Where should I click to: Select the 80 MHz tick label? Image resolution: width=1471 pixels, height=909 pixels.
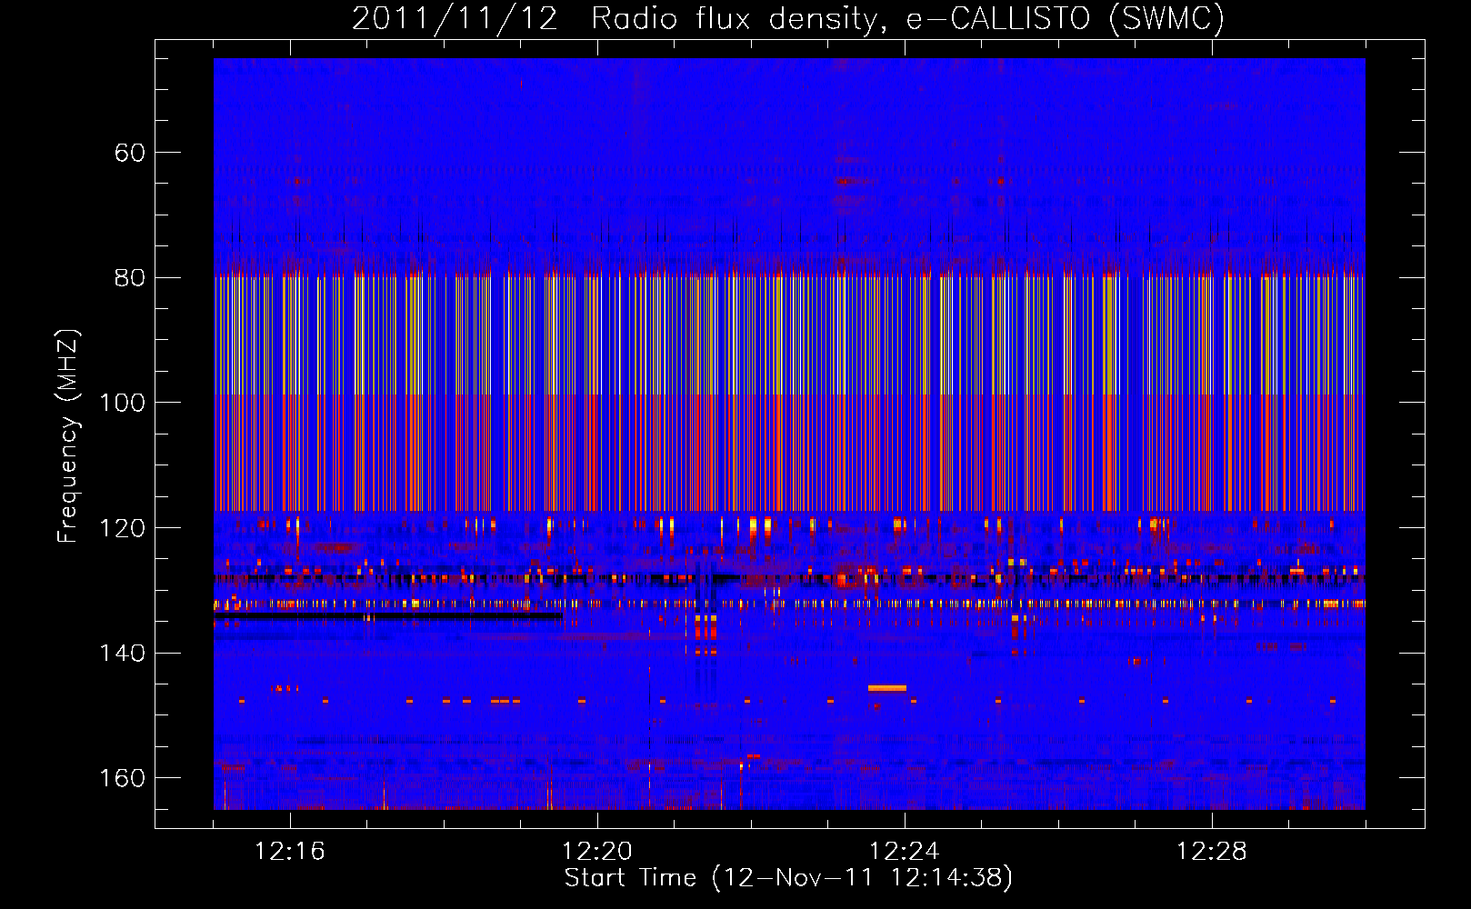[x=130, y=278]
